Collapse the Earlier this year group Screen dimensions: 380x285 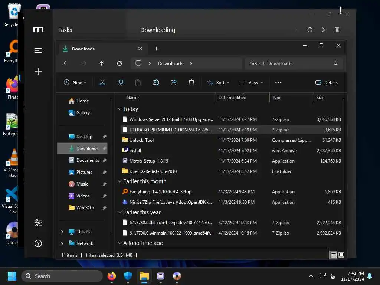[x=119, y=212]
